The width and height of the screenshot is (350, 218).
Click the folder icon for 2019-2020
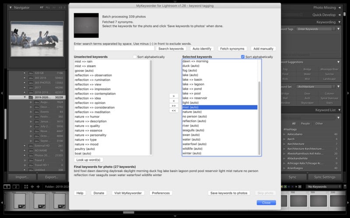pos(31,97)
